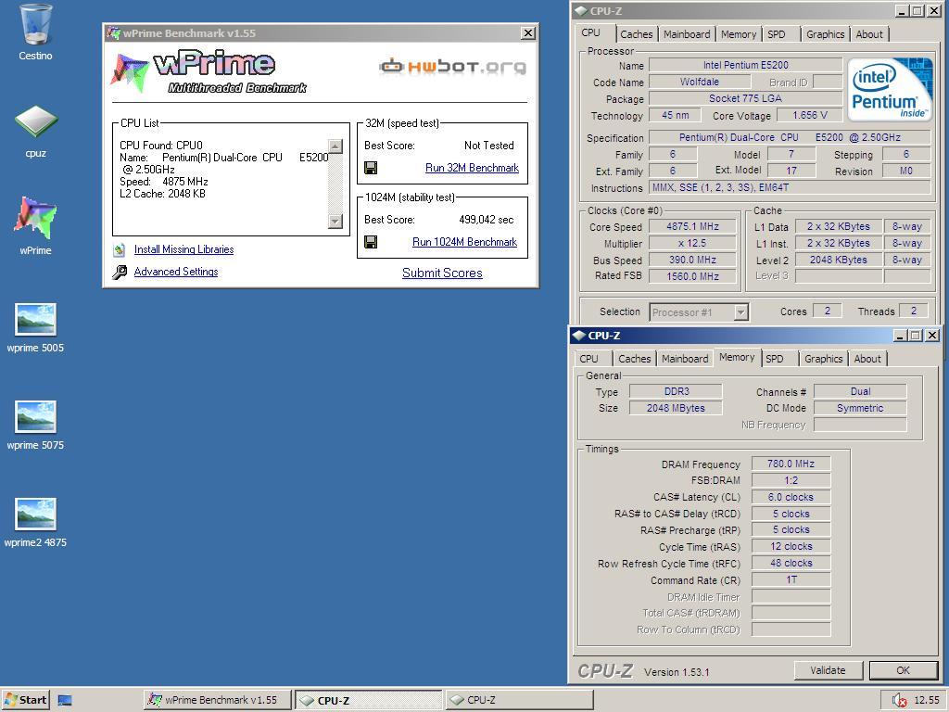Switch to Graphics tab in lower CPU-Z window

823,359
